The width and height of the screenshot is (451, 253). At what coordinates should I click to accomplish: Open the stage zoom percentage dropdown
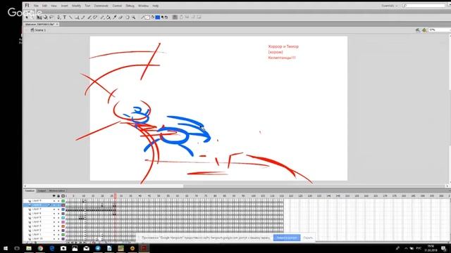point(439,30)
